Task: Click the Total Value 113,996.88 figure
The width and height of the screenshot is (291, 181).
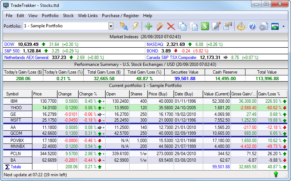Action: click(x=267, y=79)
